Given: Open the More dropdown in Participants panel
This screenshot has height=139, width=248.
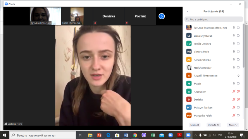Looking at the screenshot, I should (233, 125).
